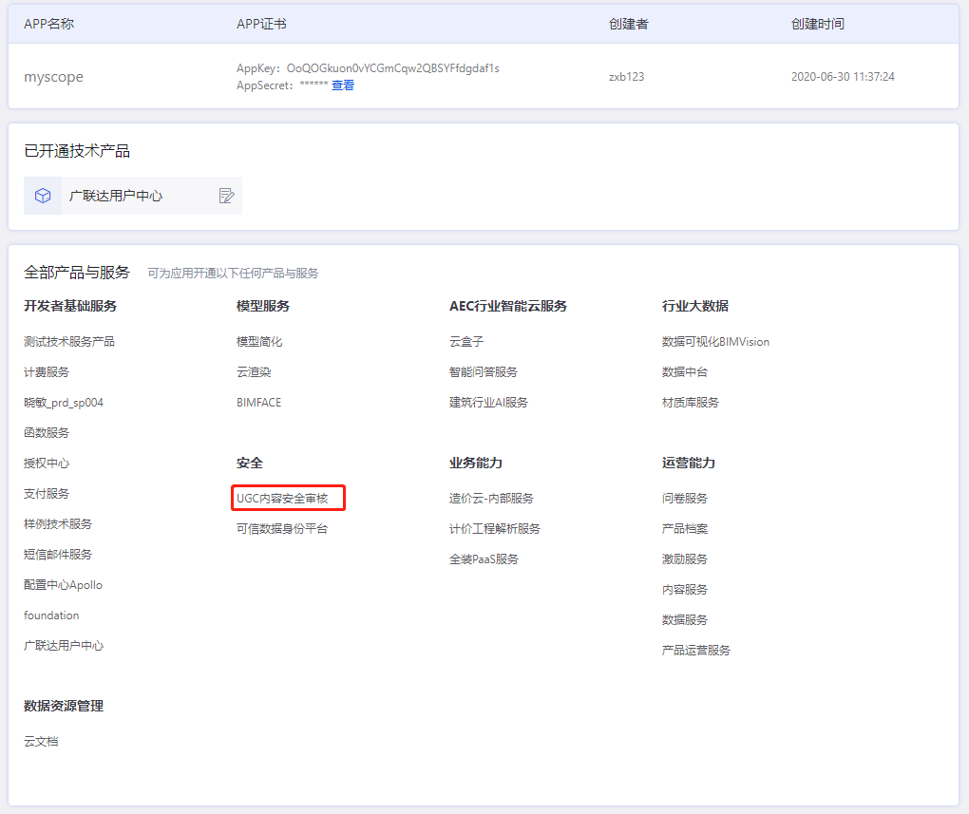Select 可信数据身份平台 under 安全

[x=281, y=528]
